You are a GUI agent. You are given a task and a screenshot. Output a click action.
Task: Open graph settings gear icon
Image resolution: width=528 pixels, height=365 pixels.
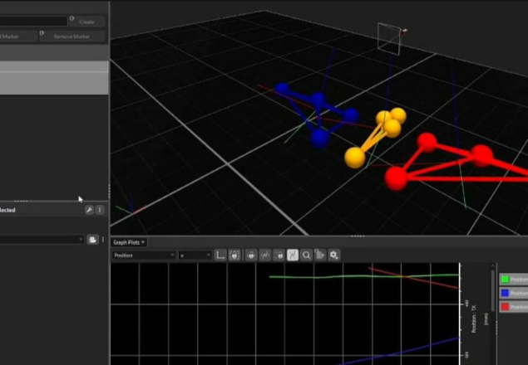pyautogui.click(x=334, y=255)
